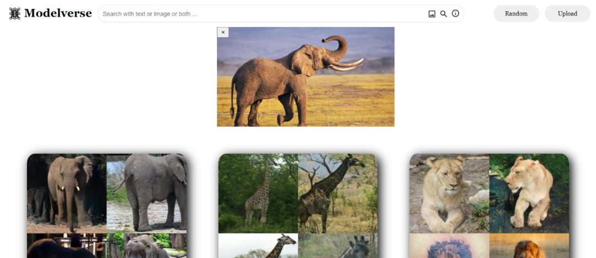This screenshot has height=258, width=596.
Task: Click the image upload icon in search bar
Action: click(x=432, y=14)
